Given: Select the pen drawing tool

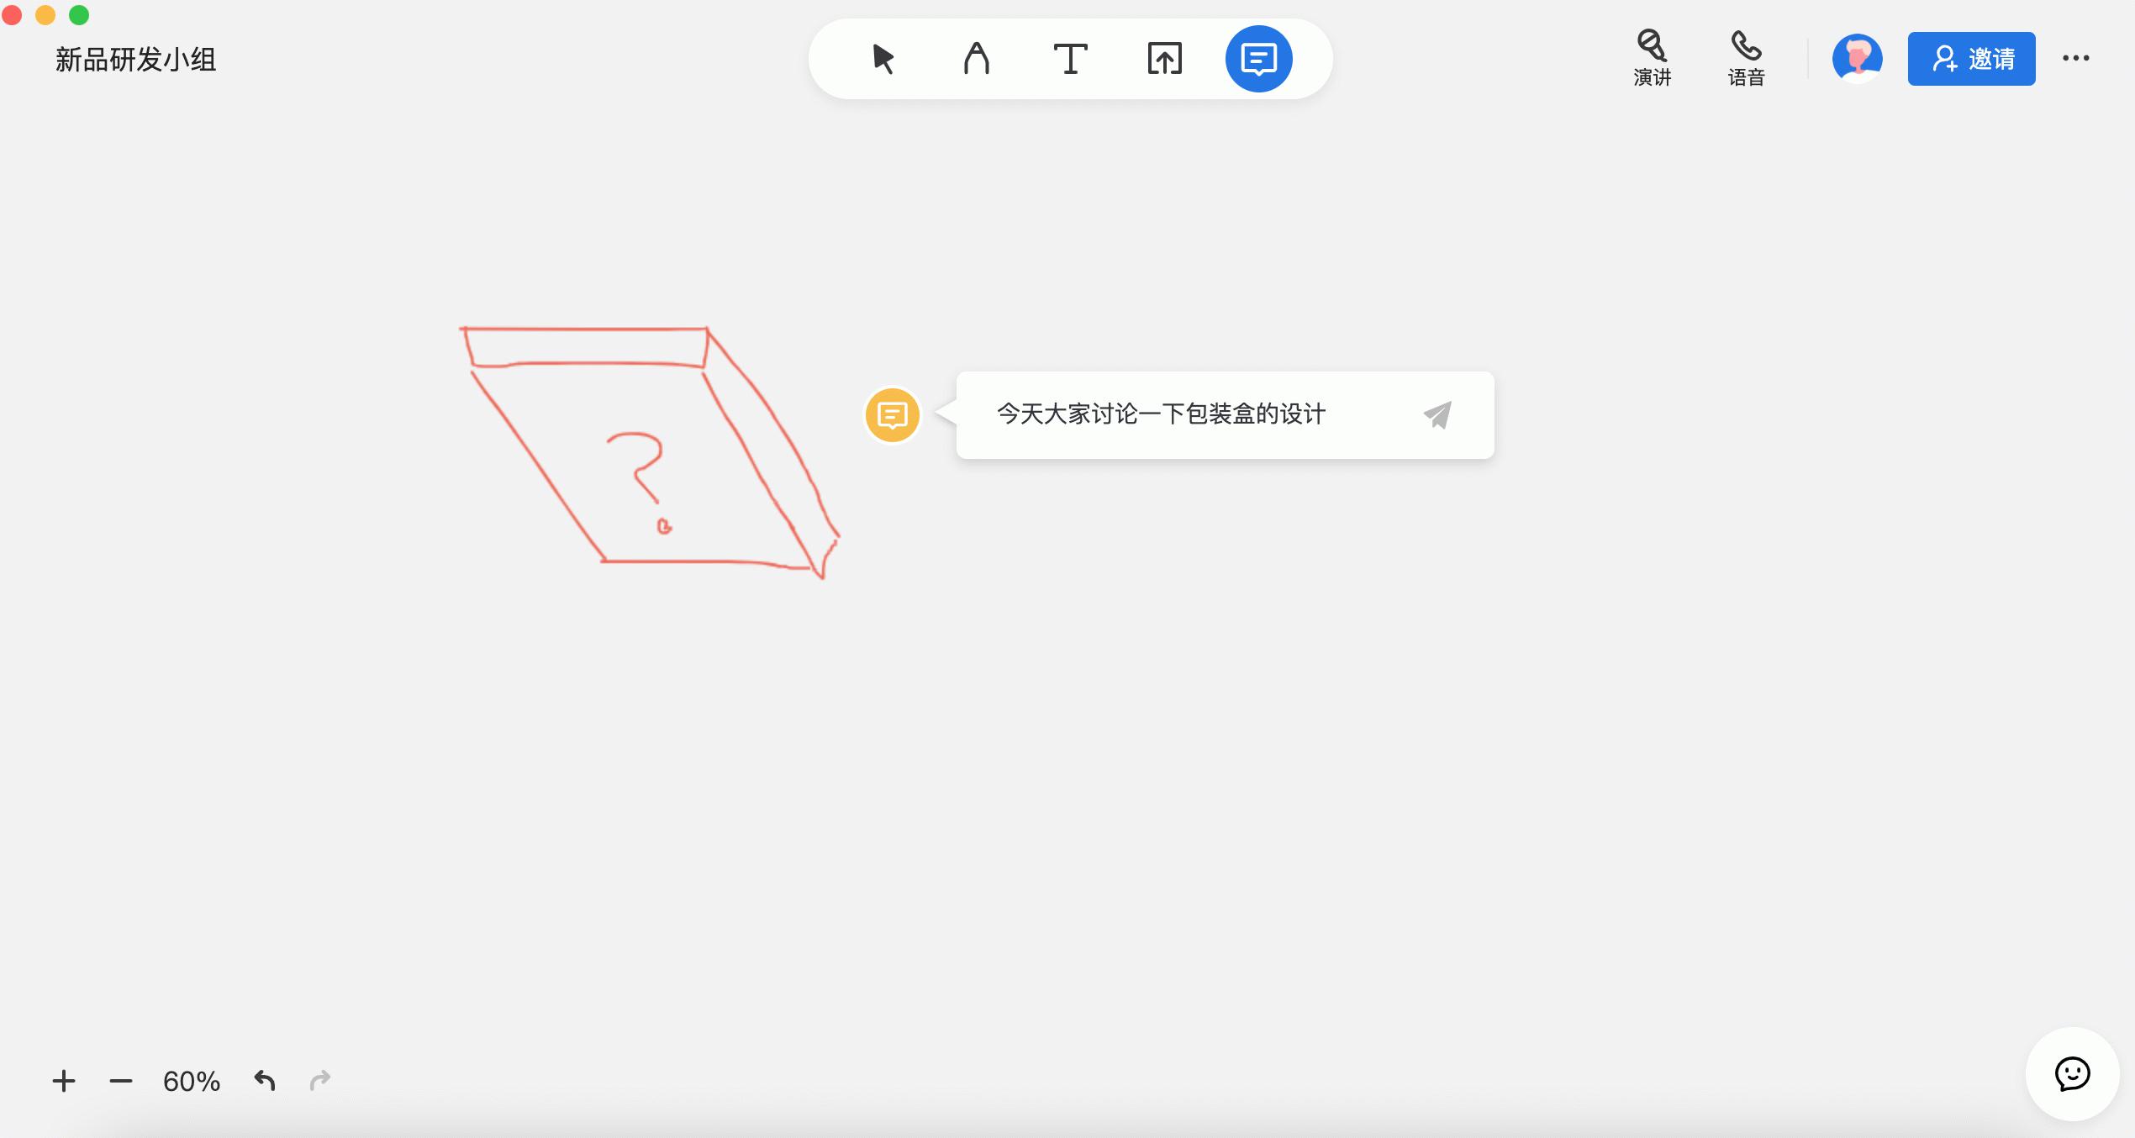Looking at the screenshot, I should coord(976,59).
